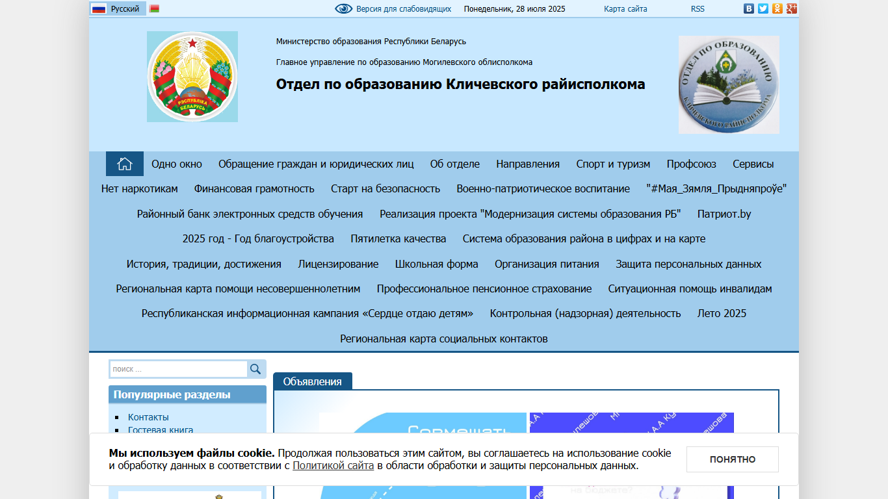888x499 pixels.
Task: Select the «Объявления» tab
Action: point(313,381)
